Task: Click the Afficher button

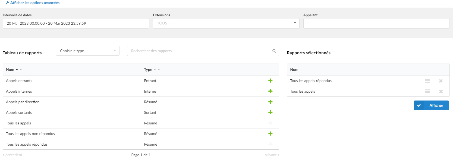Action: [431, 105]
